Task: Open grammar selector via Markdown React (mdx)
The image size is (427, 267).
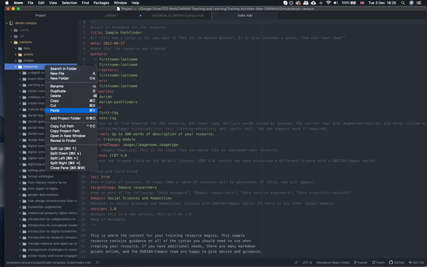Action: (333, 262)
